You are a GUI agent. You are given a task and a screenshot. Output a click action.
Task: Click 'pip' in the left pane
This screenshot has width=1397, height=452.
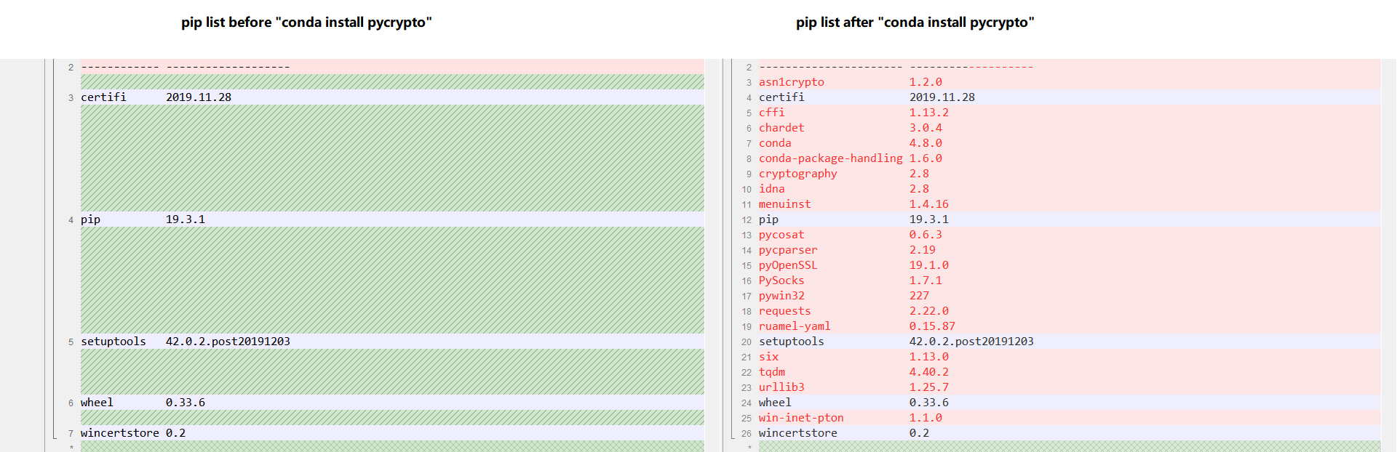click(90, 219)
